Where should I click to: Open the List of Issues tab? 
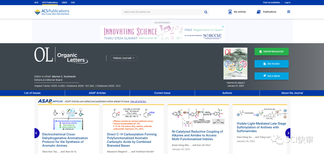32,93
